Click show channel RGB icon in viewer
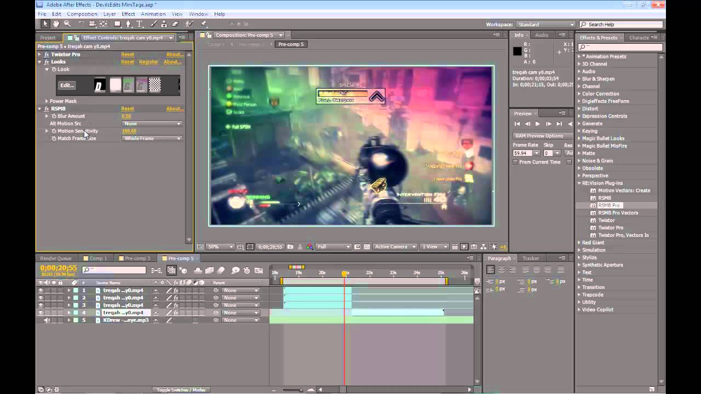Screen dimensions: 701x394 click(x=309, y=247)
